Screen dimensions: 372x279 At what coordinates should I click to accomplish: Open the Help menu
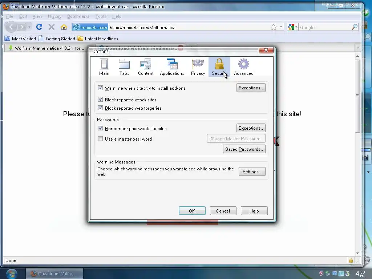pyautogui.click(x=117, y=16)
